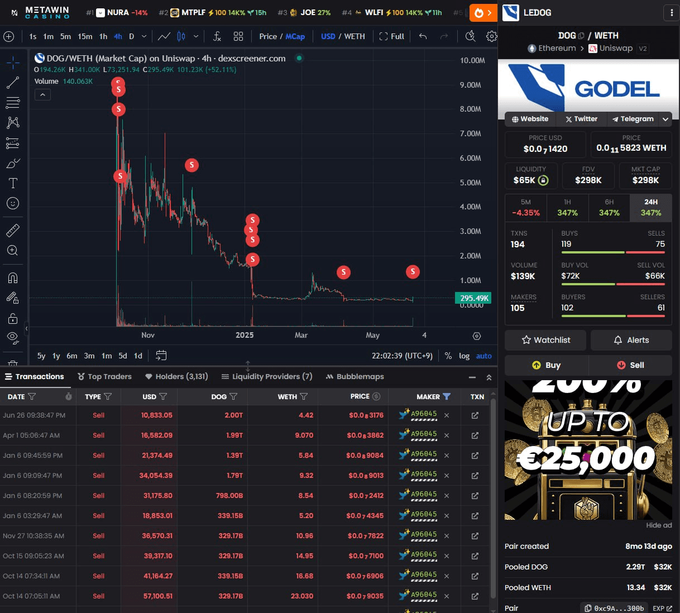Open the Bubblemaps tab
The height and width of the screenshot is (613, 680).
[x=355, y=377]
